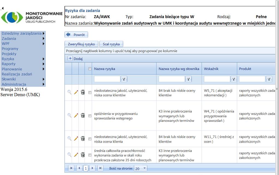This screenshot has width=279, height=175.
Task: Expand WPF submenu arrow
Action: (43, 44)
